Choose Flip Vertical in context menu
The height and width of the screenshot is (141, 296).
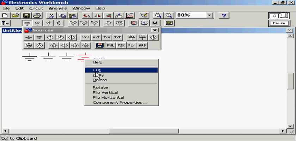coord(121,92)
